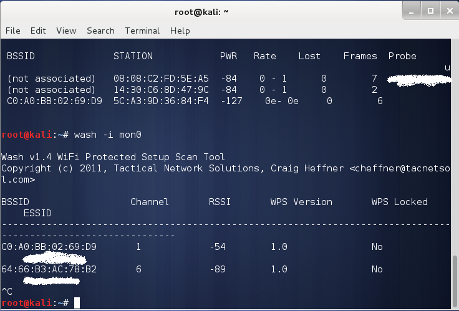Image resolution: width=459 pixels, height=311 pixels.
Task: Click the Lost column header
Action: [309, 56]
